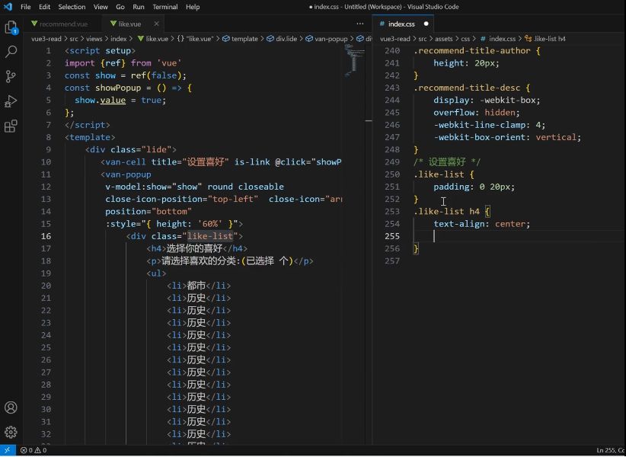Click the Ln 255 cursor position status item
Image resolution: width=626 pixels, height=457 pixels.
610,450
